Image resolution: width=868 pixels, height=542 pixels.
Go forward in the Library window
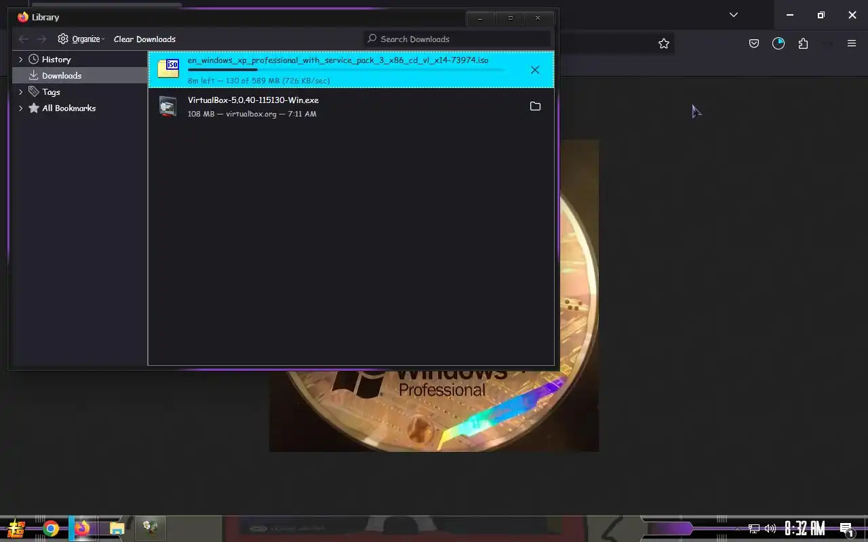42,39
